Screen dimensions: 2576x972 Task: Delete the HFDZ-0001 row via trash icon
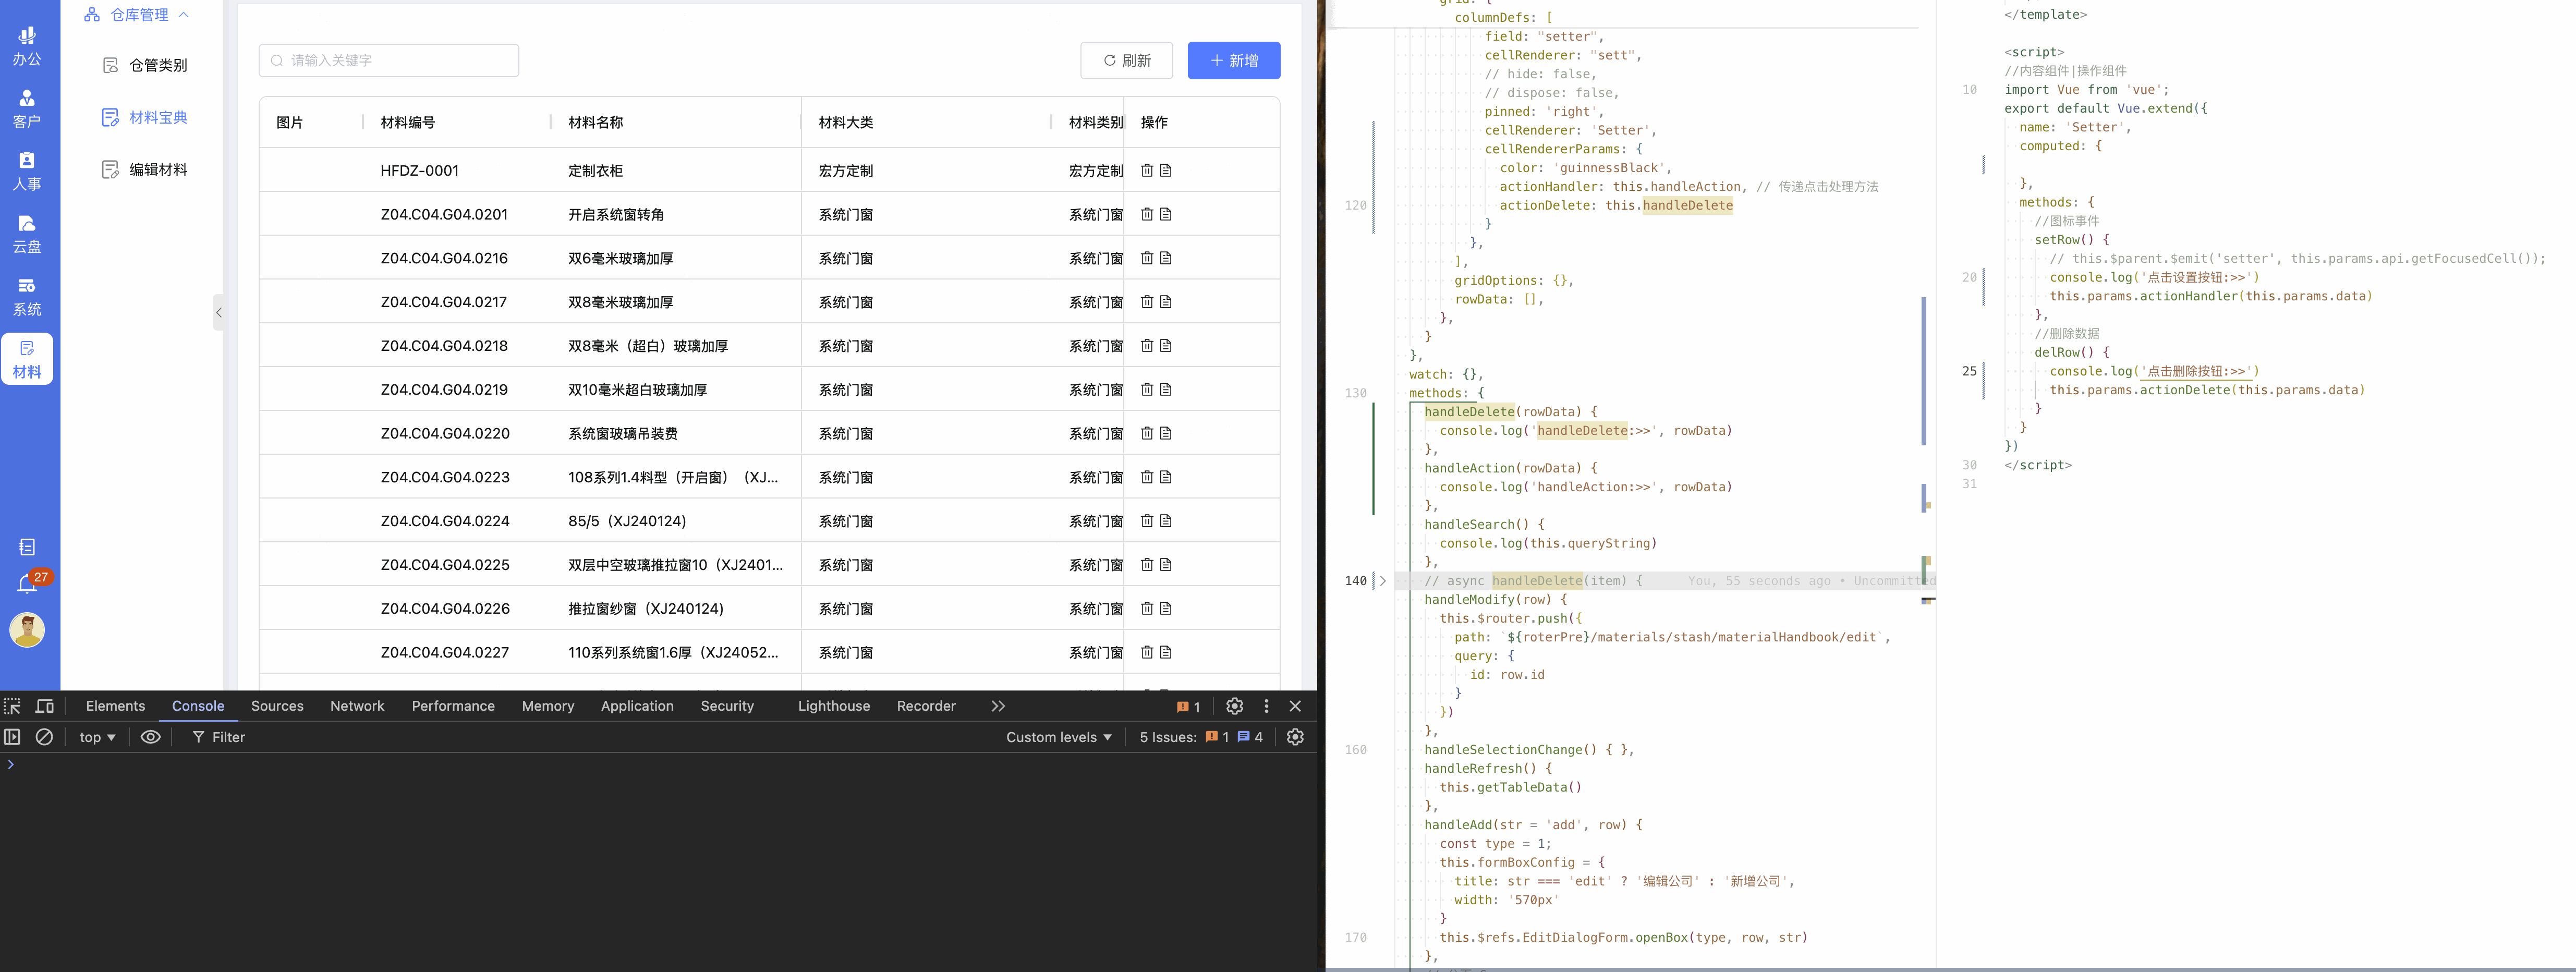click(1147, 170)
